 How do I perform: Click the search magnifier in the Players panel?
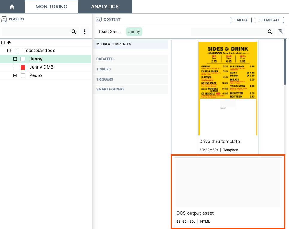[74, 31]
